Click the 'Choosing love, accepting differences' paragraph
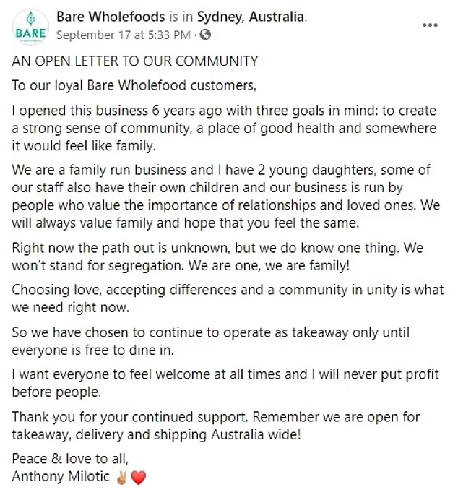 (228, 298)
